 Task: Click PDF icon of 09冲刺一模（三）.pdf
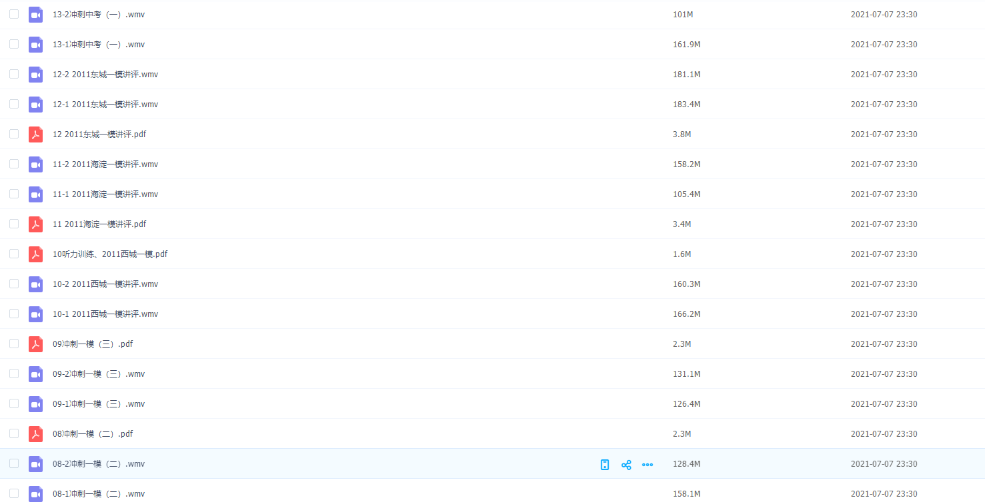pyautogui.click(x=35, y=344)
